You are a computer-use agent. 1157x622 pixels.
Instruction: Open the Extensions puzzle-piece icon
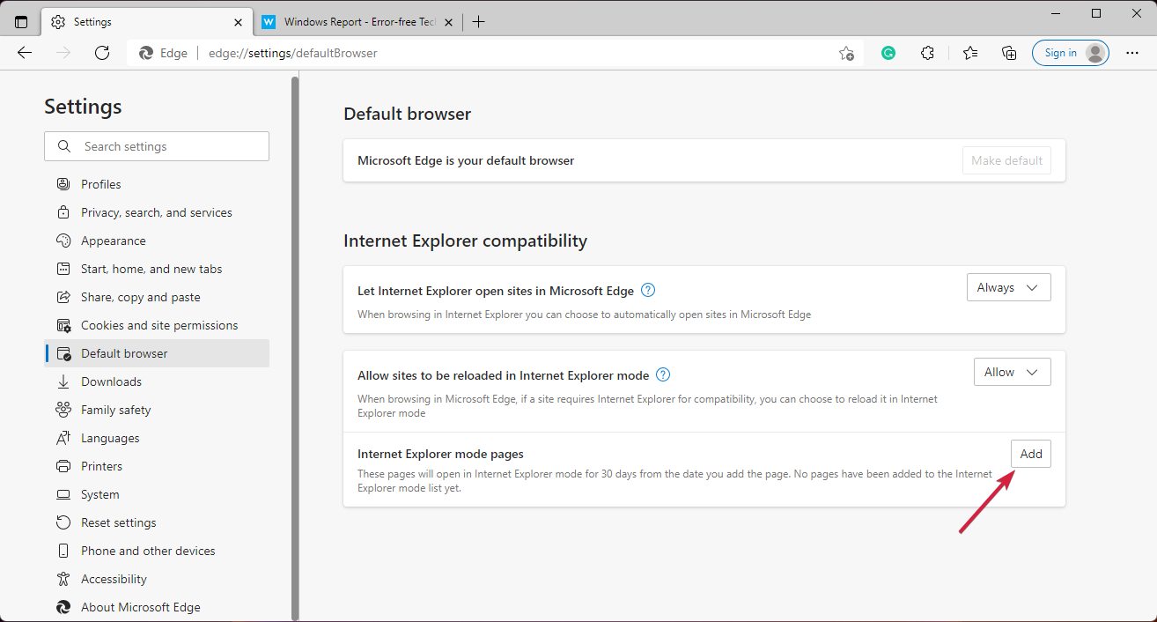coord(927,53)
